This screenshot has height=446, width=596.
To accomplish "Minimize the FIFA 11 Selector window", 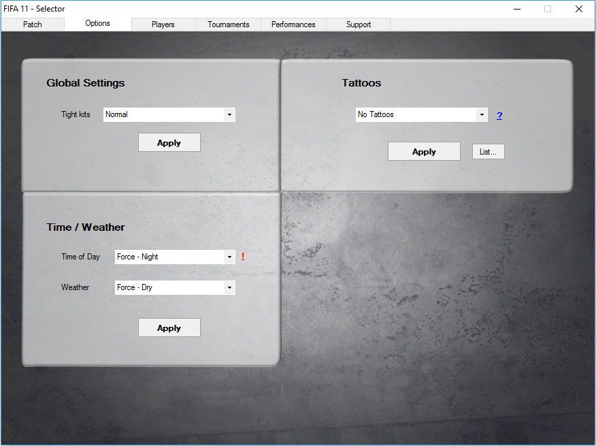I will 516,9.
